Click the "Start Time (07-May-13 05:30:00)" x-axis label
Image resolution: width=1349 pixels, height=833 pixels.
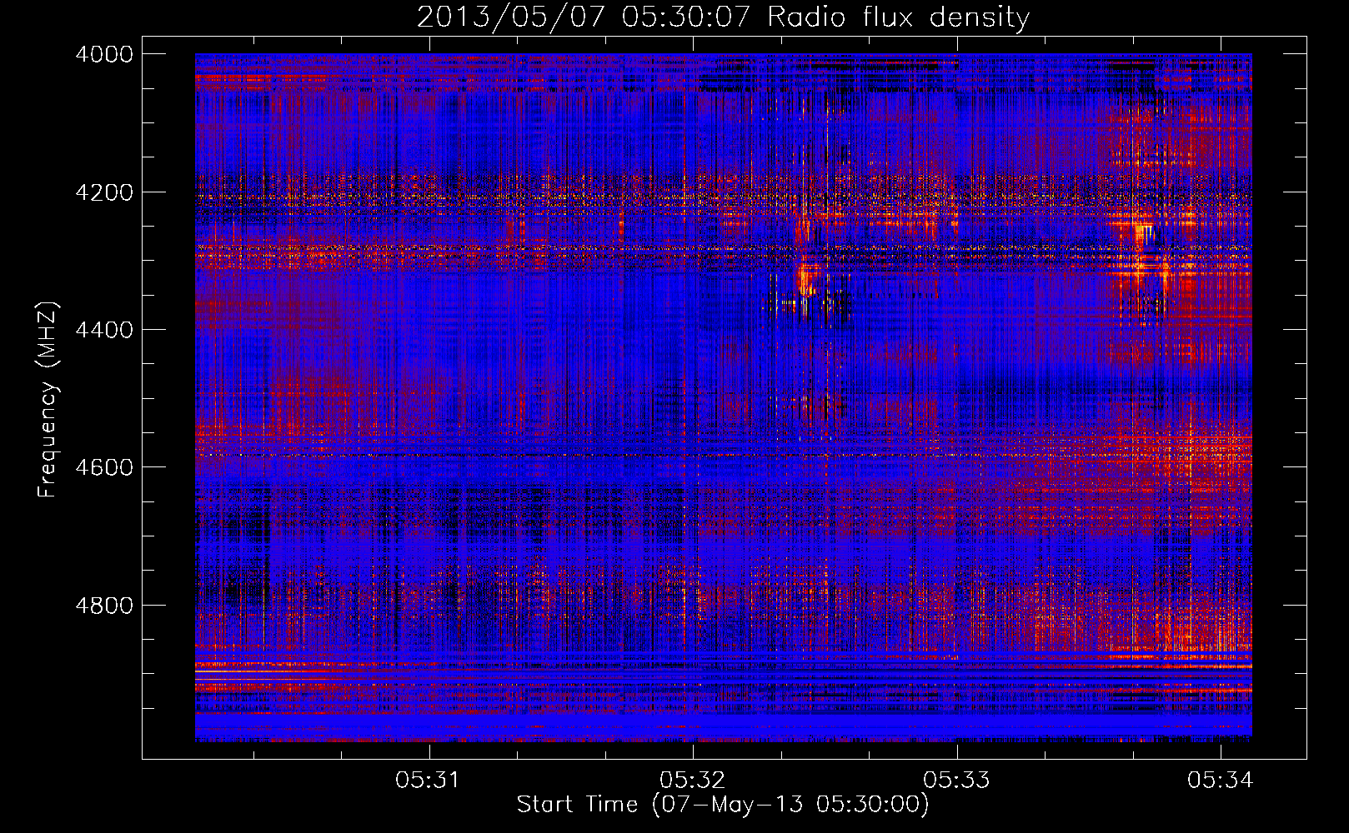pyautogui.click(x=723, y=805)
